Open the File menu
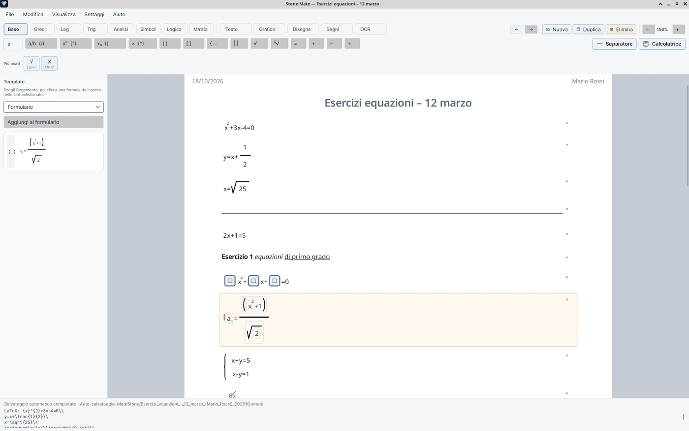Image resolution: width=689 pixels, height=431 pixels. (x=10, y=14)
